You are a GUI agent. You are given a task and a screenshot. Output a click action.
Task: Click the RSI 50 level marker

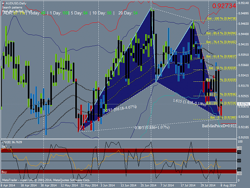pos(239,161)
